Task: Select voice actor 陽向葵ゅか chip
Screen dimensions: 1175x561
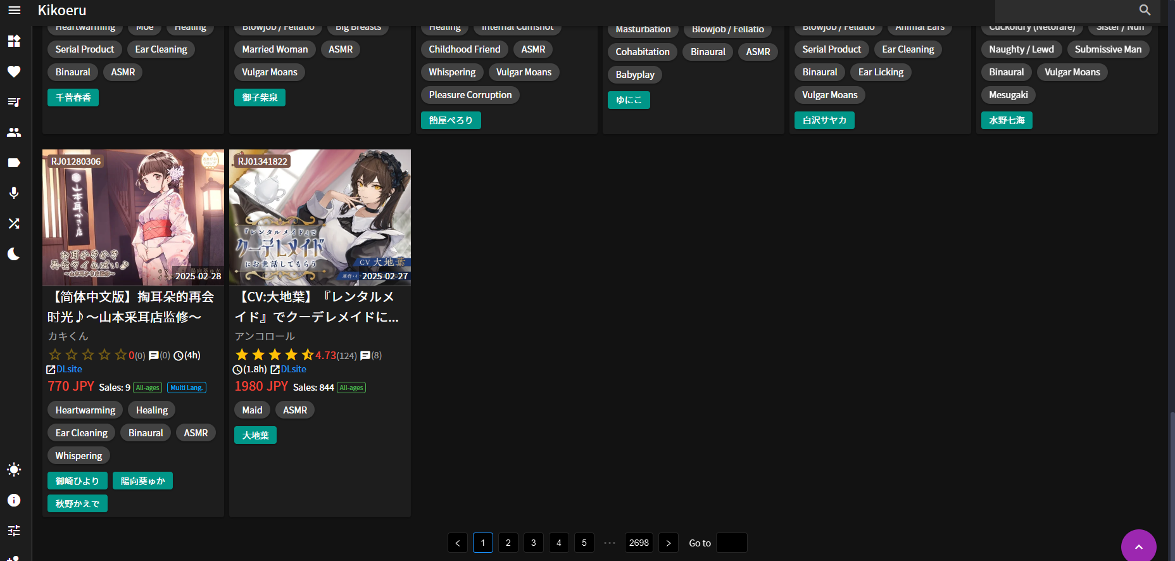Action: pos(142,481)
